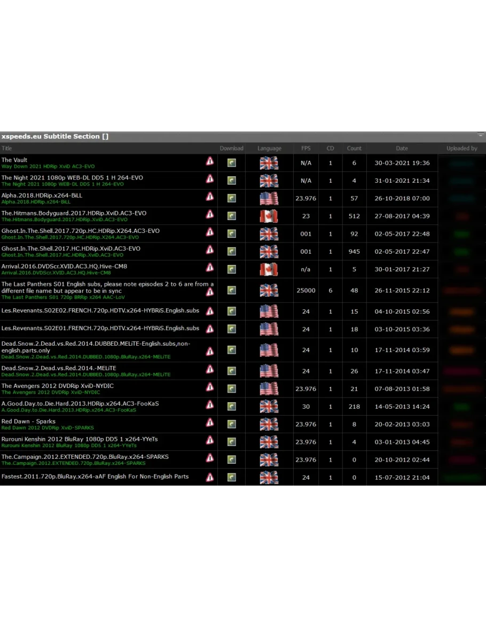
Task: Click the download icon for A.Good.Day.to.Die.Hard.2013
Action: tap(231, 407)
